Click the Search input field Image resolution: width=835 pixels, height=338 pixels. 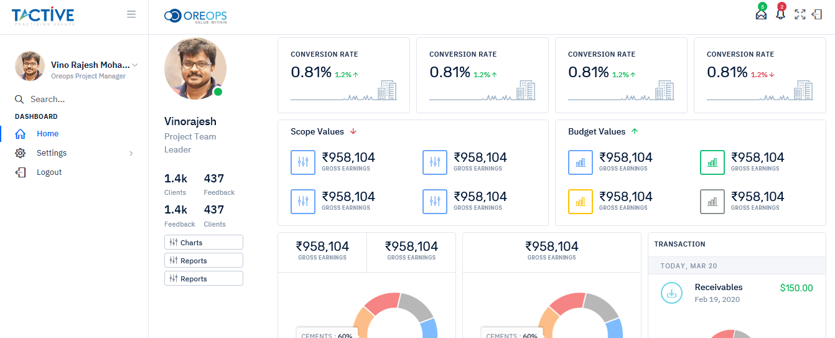tap(81, 99)
